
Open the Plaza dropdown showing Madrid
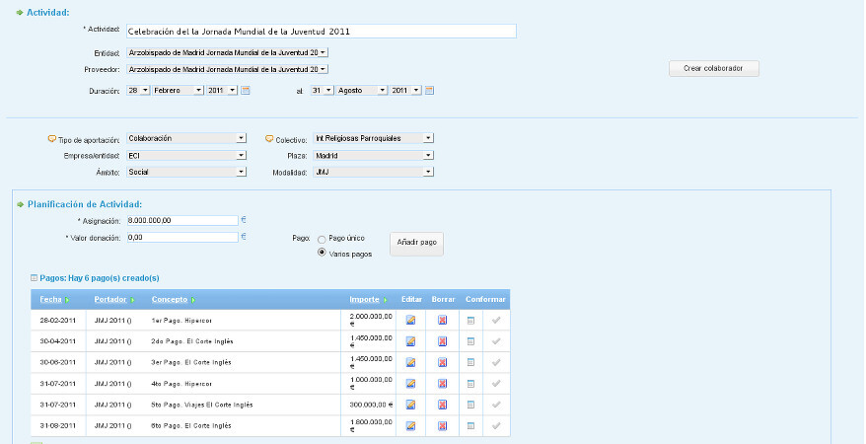tap(374, 156)
